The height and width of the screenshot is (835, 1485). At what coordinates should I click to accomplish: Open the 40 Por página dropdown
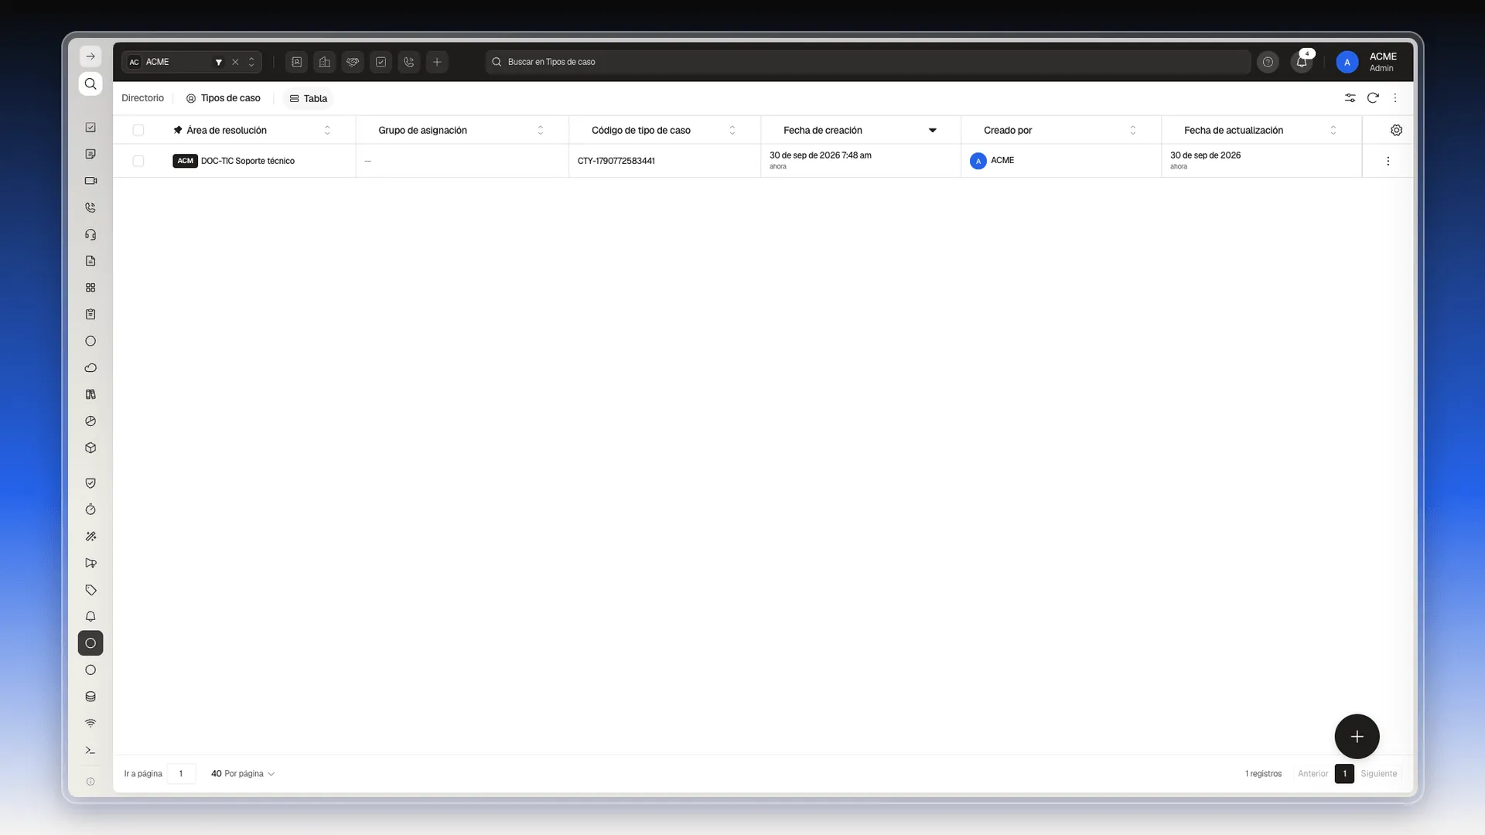pyautogui.click(x=243, y=774)
